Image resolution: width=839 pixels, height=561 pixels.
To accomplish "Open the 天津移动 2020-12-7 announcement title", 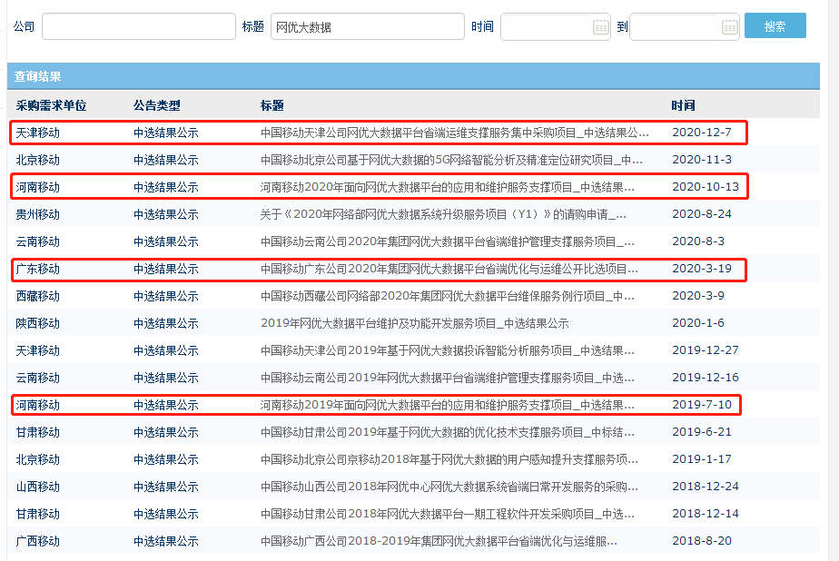I will tap(455, 133).
